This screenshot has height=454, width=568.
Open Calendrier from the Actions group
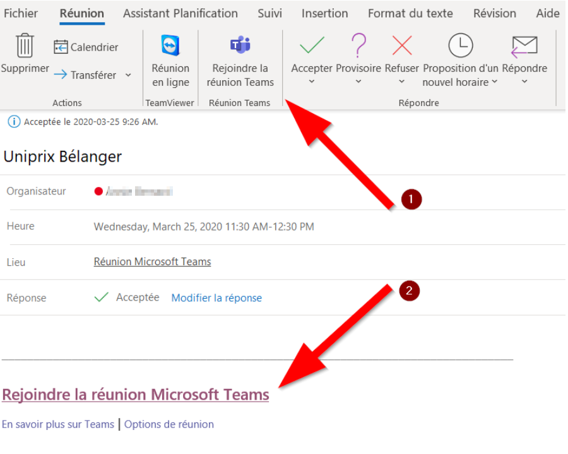click(x=86, y=47)
